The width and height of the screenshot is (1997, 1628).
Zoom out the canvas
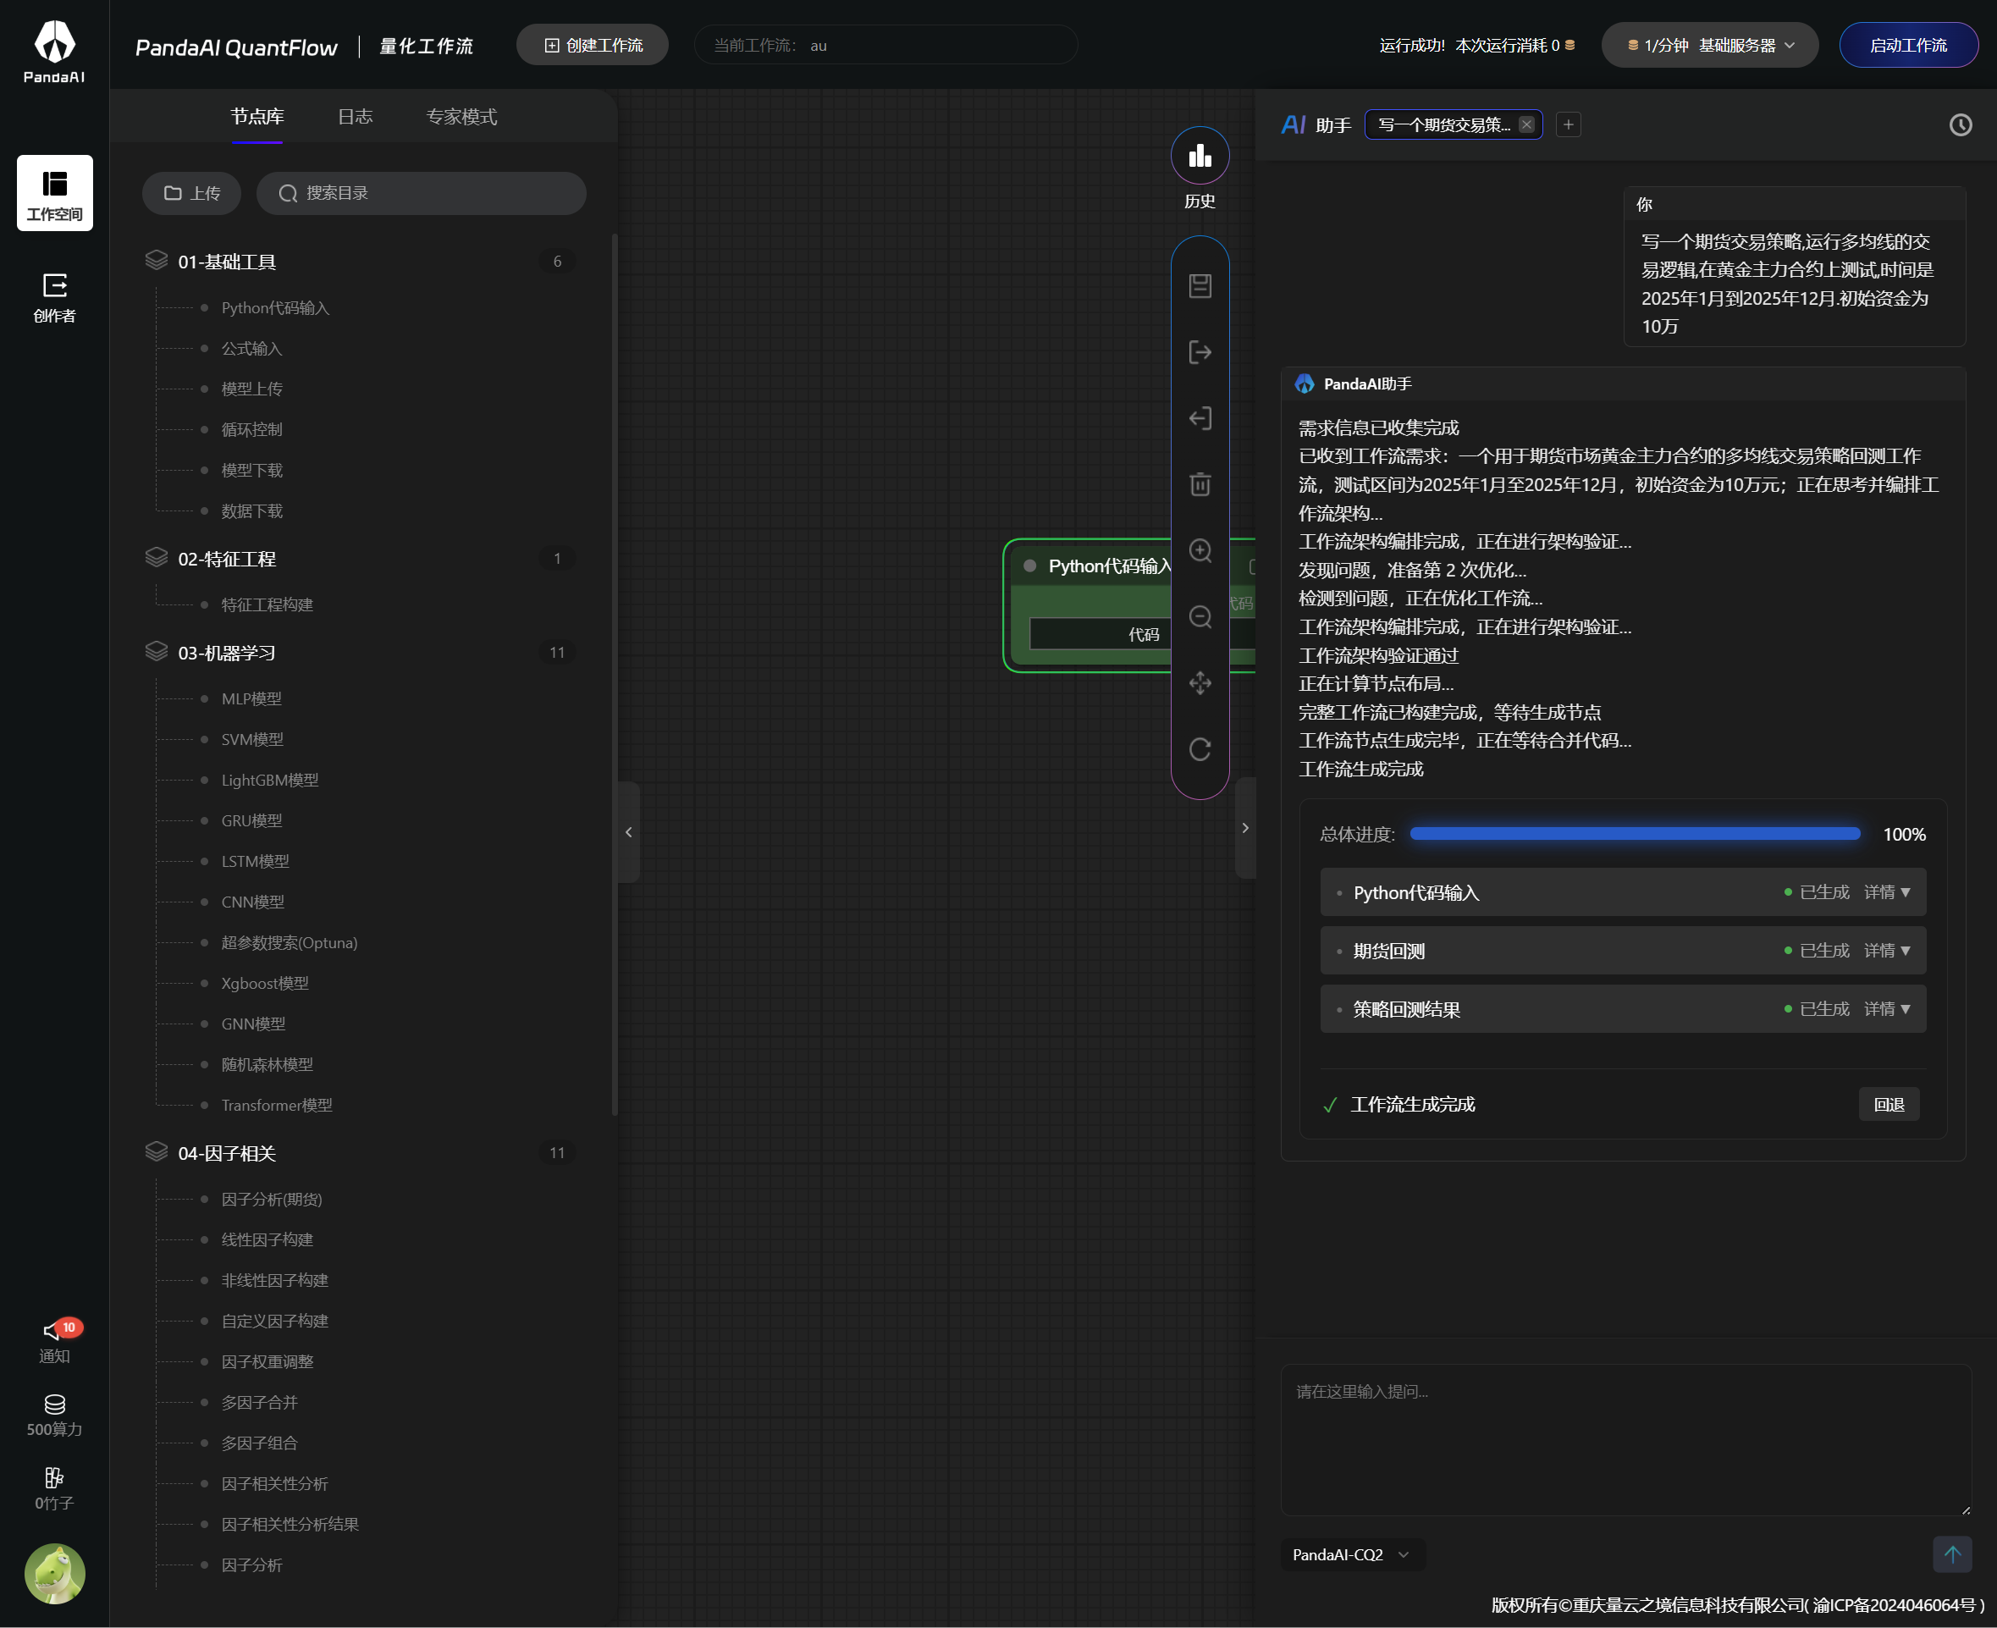point(1200,617)
